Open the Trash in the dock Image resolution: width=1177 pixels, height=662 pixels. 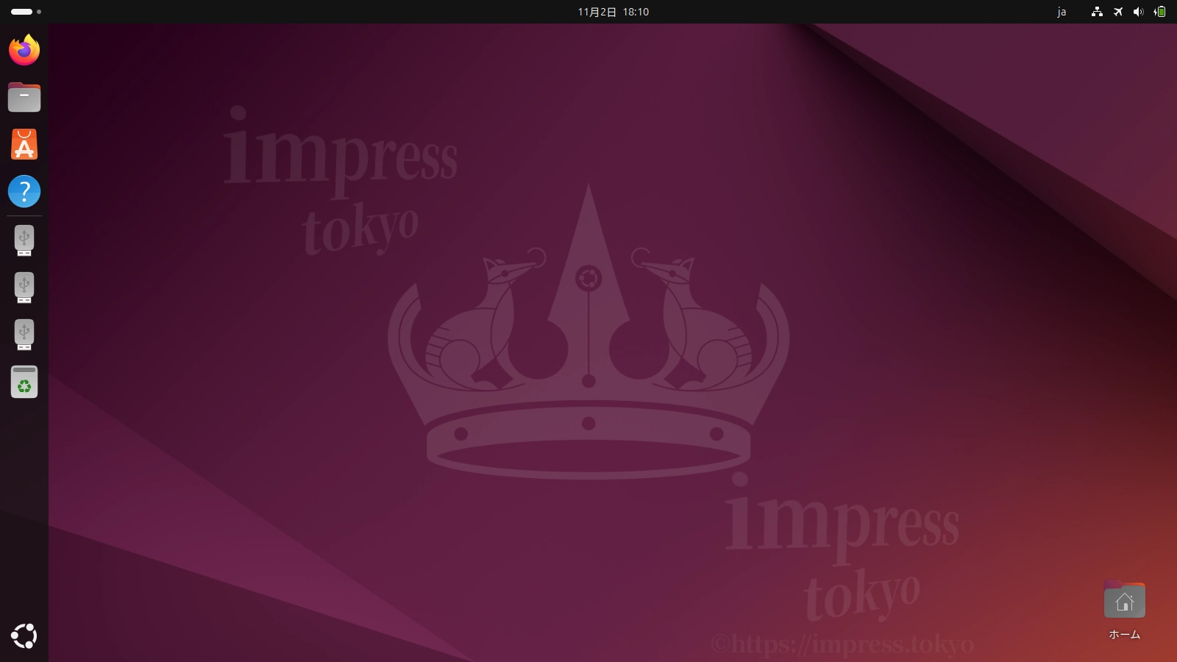click(24, 382)
